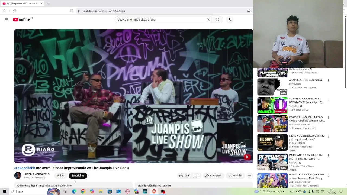The height and width of the screenshot is (195, 347).
Task: Open options for LIL SUPA video
Action: (x=329, y=136)
